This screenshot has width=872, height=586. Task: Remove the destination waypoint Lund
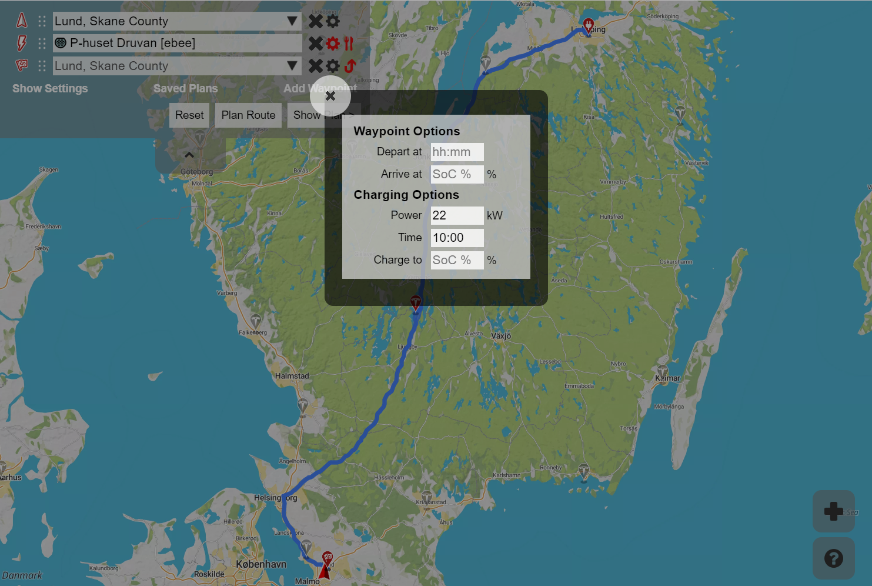(x=316, y=66)
